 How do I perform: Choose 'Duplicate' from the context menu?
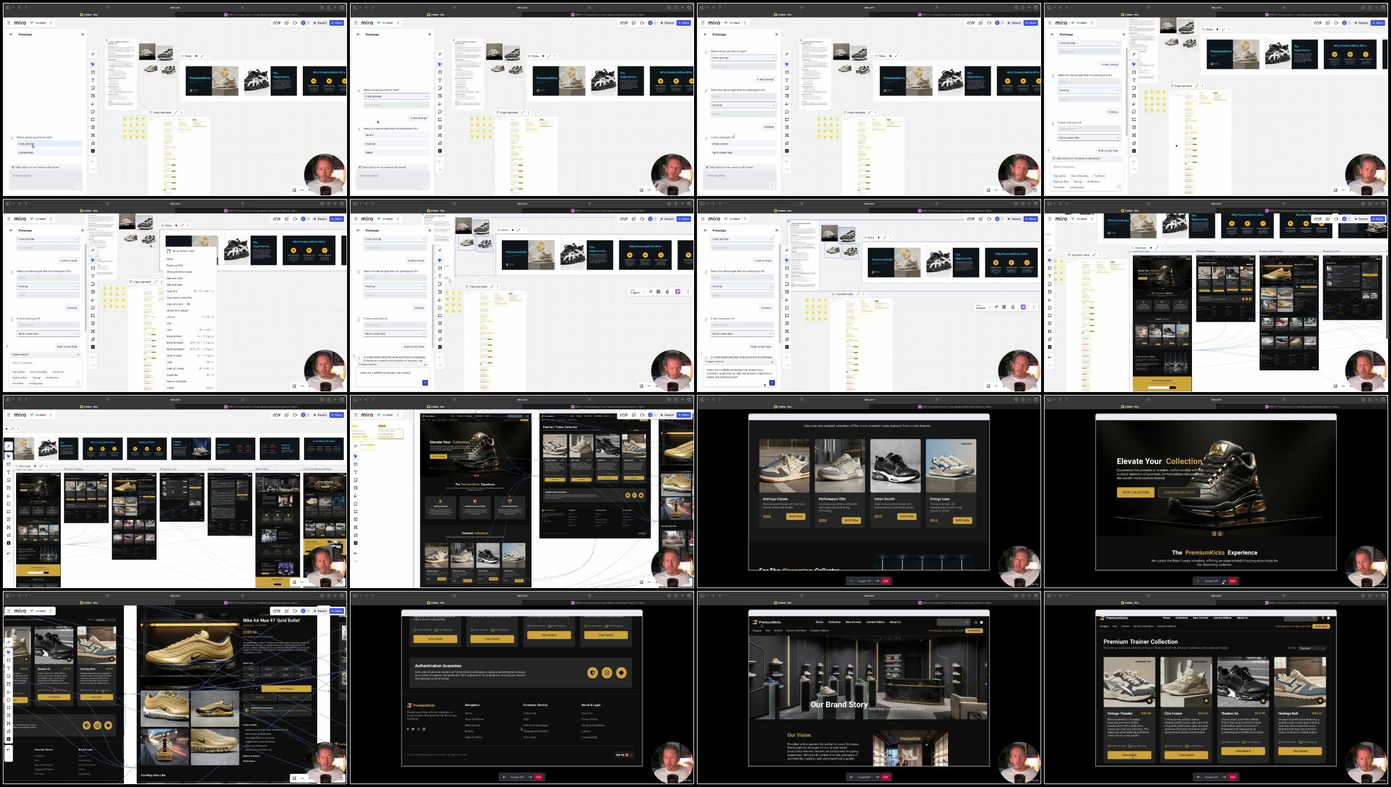click(172, 375)
